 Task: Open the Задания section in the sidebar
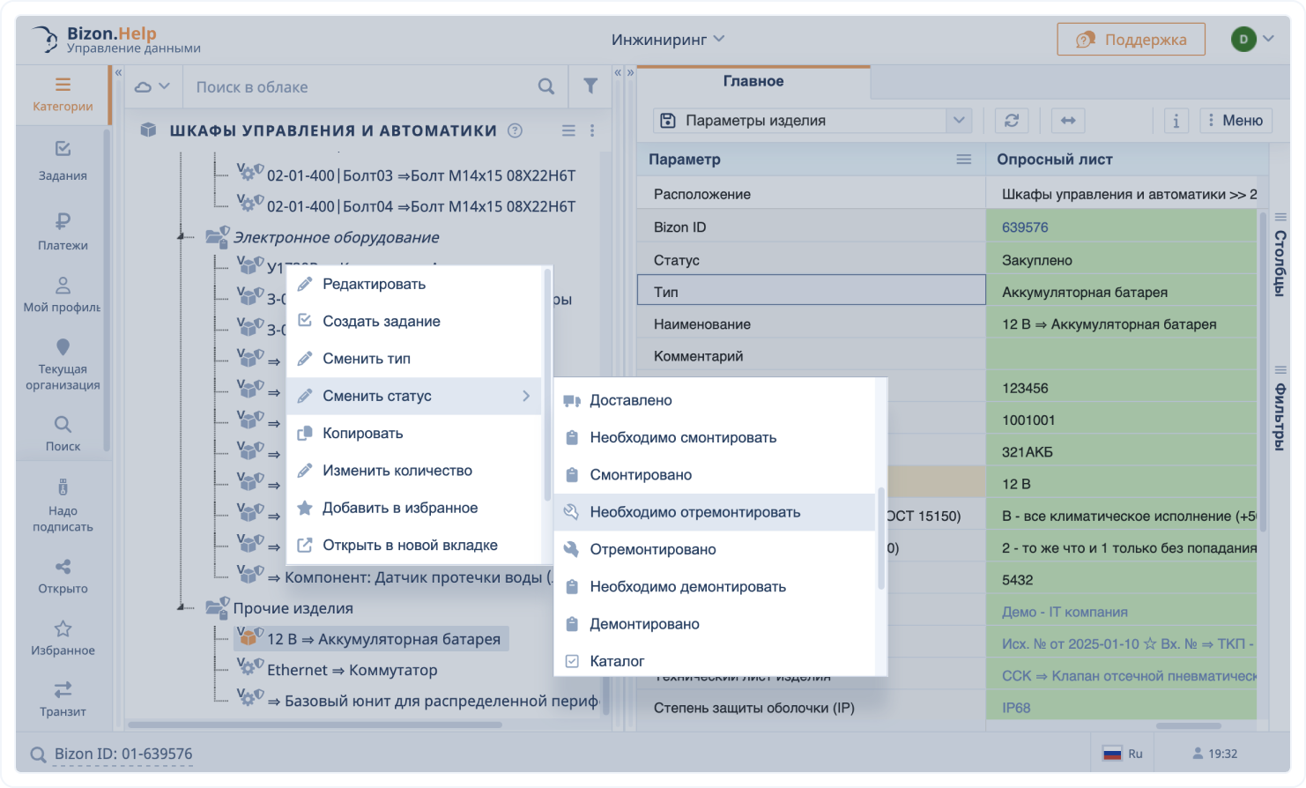pyautogui.click(x=63, y=163)
